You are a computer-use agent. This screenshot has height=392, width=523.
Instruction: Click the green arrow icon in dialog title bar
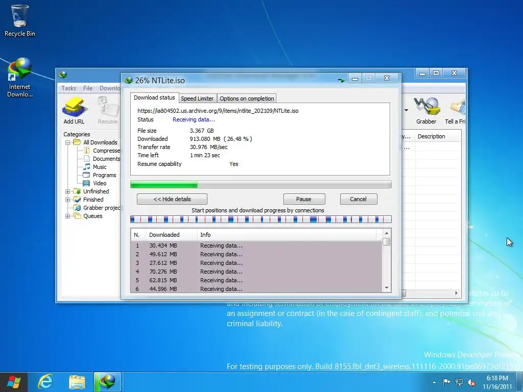pos(341,80)
